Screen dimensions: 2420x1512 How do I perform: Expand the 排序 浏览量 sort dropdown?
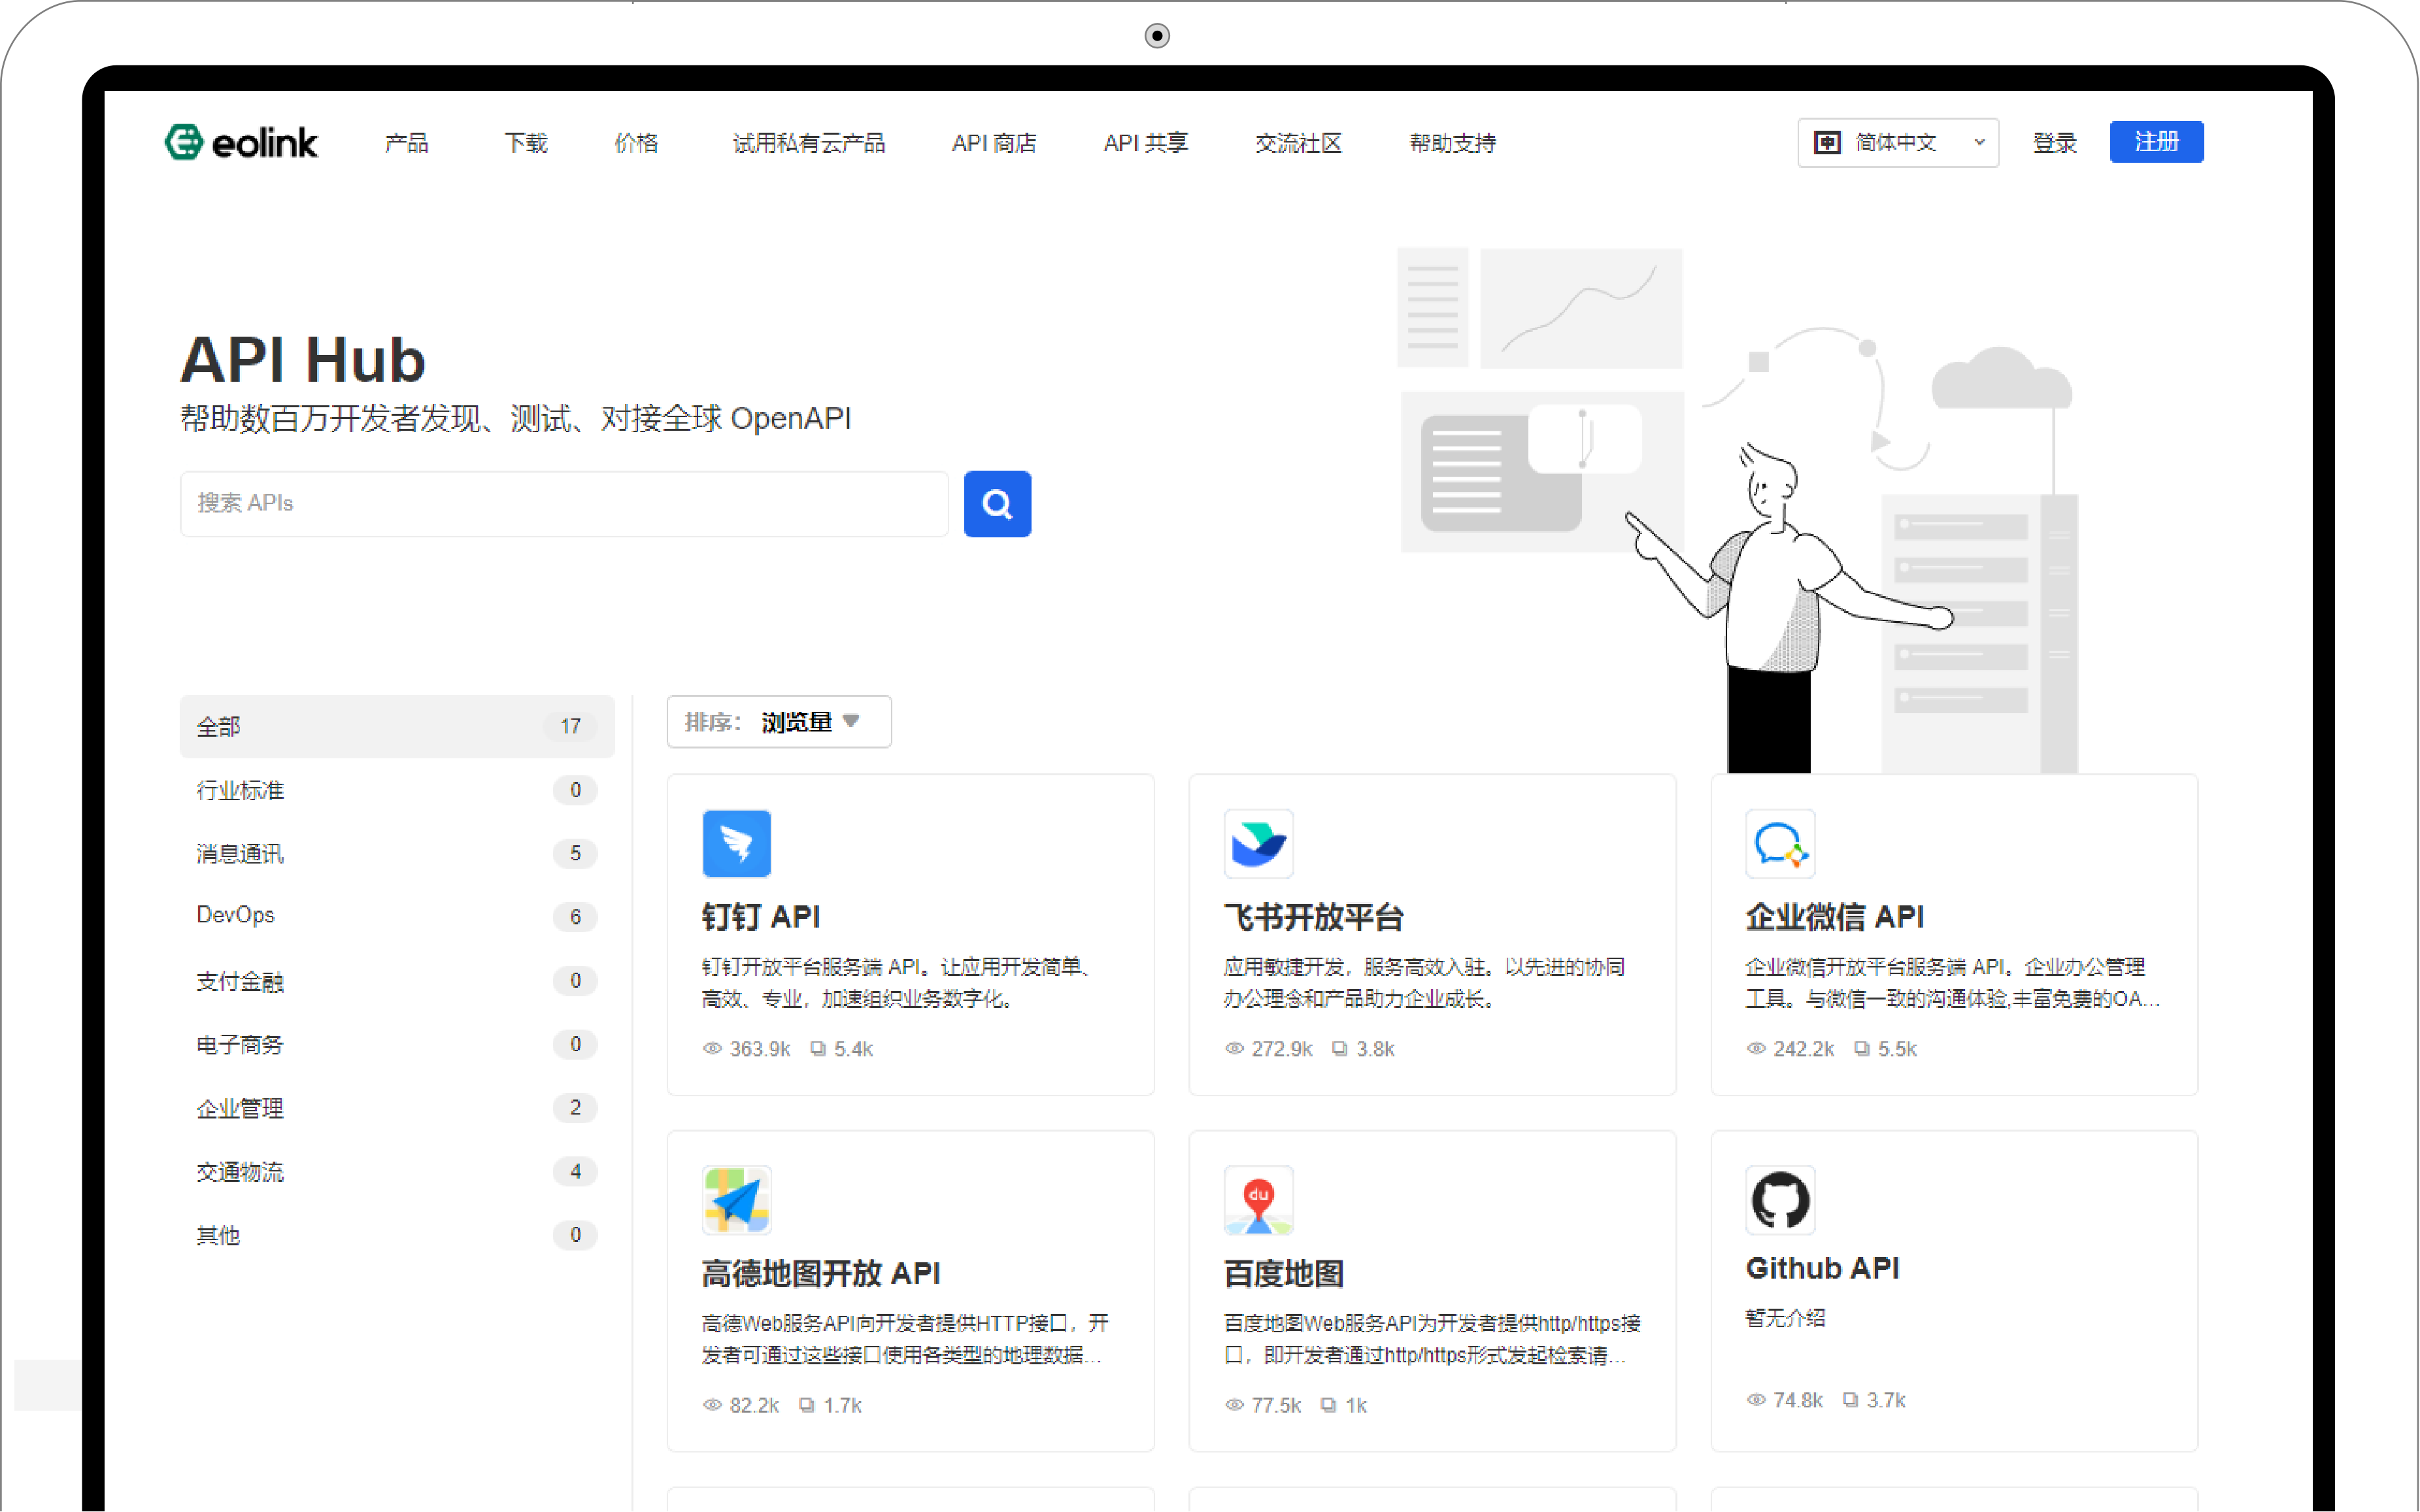coord(778,722)
